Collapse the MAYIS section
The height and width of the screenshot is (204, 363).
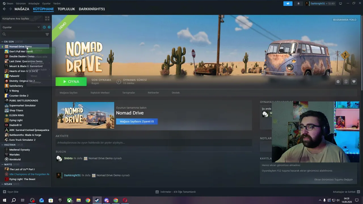[3, 164]
